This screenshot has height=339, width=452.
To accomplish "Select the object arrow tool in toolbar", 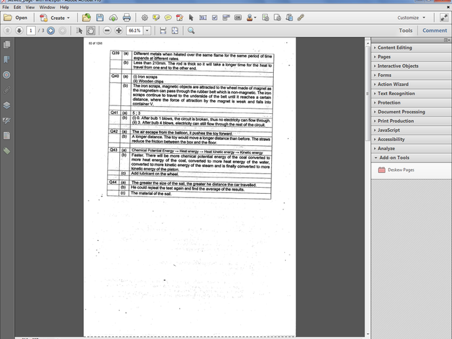I will click(x=191, y=18).
